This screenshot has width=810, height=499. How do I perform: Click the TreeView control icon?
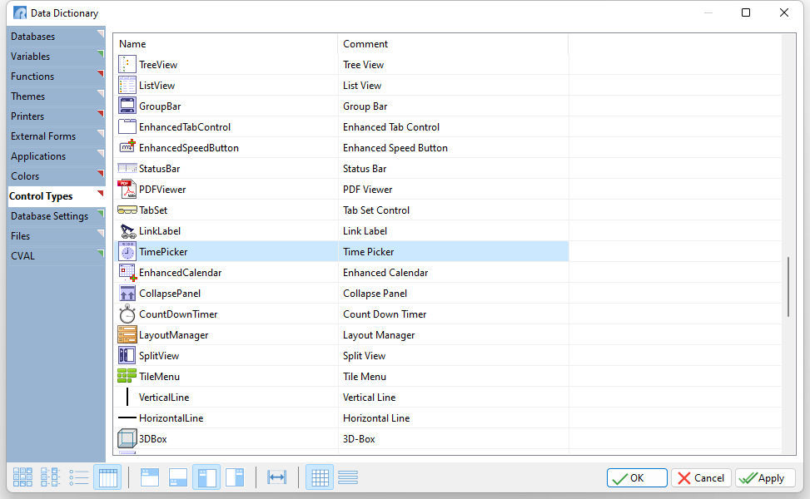coord(127,65)
